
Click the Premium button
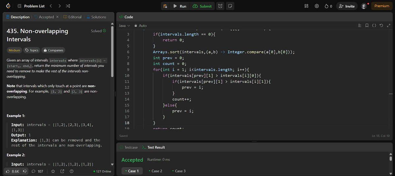pyautogui.click(x=382, y=6)
